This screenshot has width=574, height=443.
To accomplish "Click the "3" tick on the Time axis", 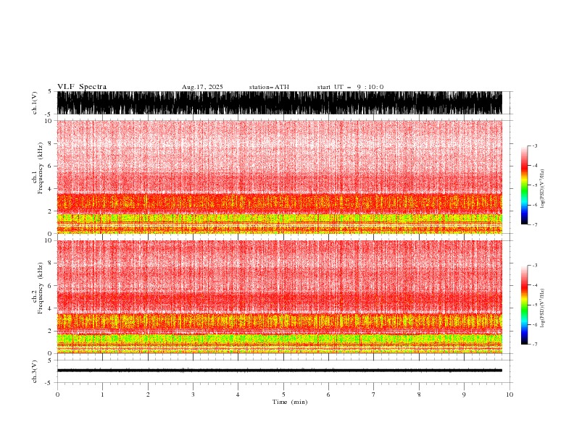I will [193, 395].
